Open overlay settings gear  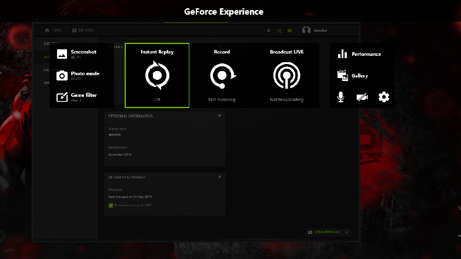383,97
